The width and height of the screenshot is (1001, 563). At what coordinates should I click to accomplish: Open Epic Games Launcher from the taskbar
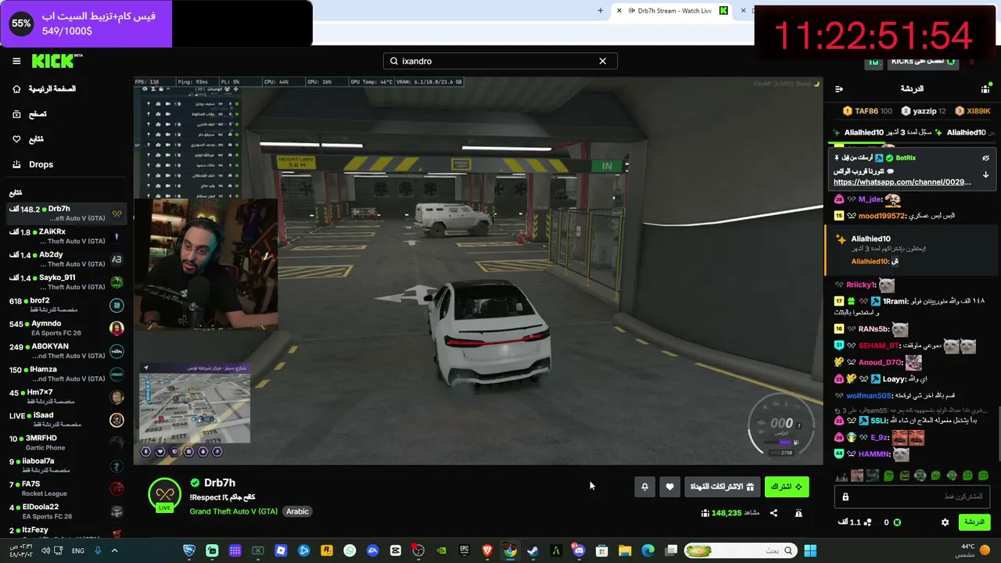(x=464, y=550)
